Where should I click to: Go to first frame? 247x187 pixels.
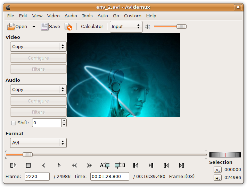pyautogui.click(x=166, y=165)
